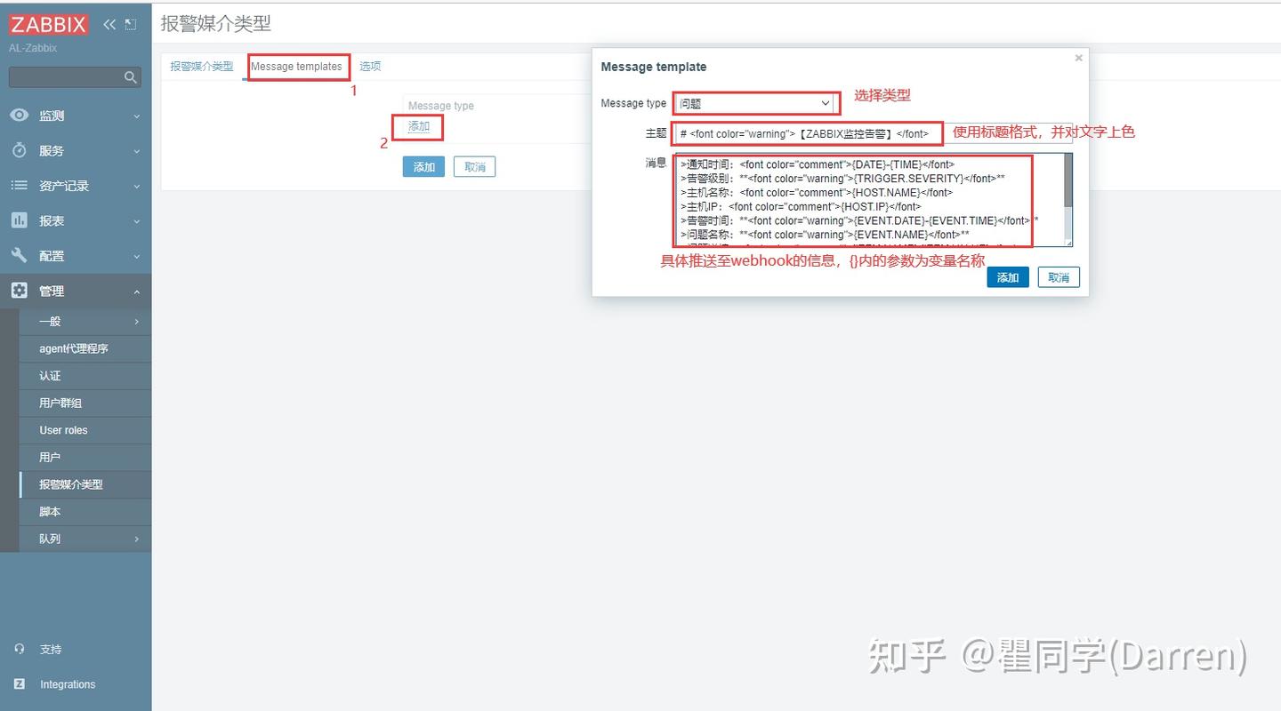Screen dimensions: 1281x711
Task: Expand the 一般 submenu
Action: [49, 321]
